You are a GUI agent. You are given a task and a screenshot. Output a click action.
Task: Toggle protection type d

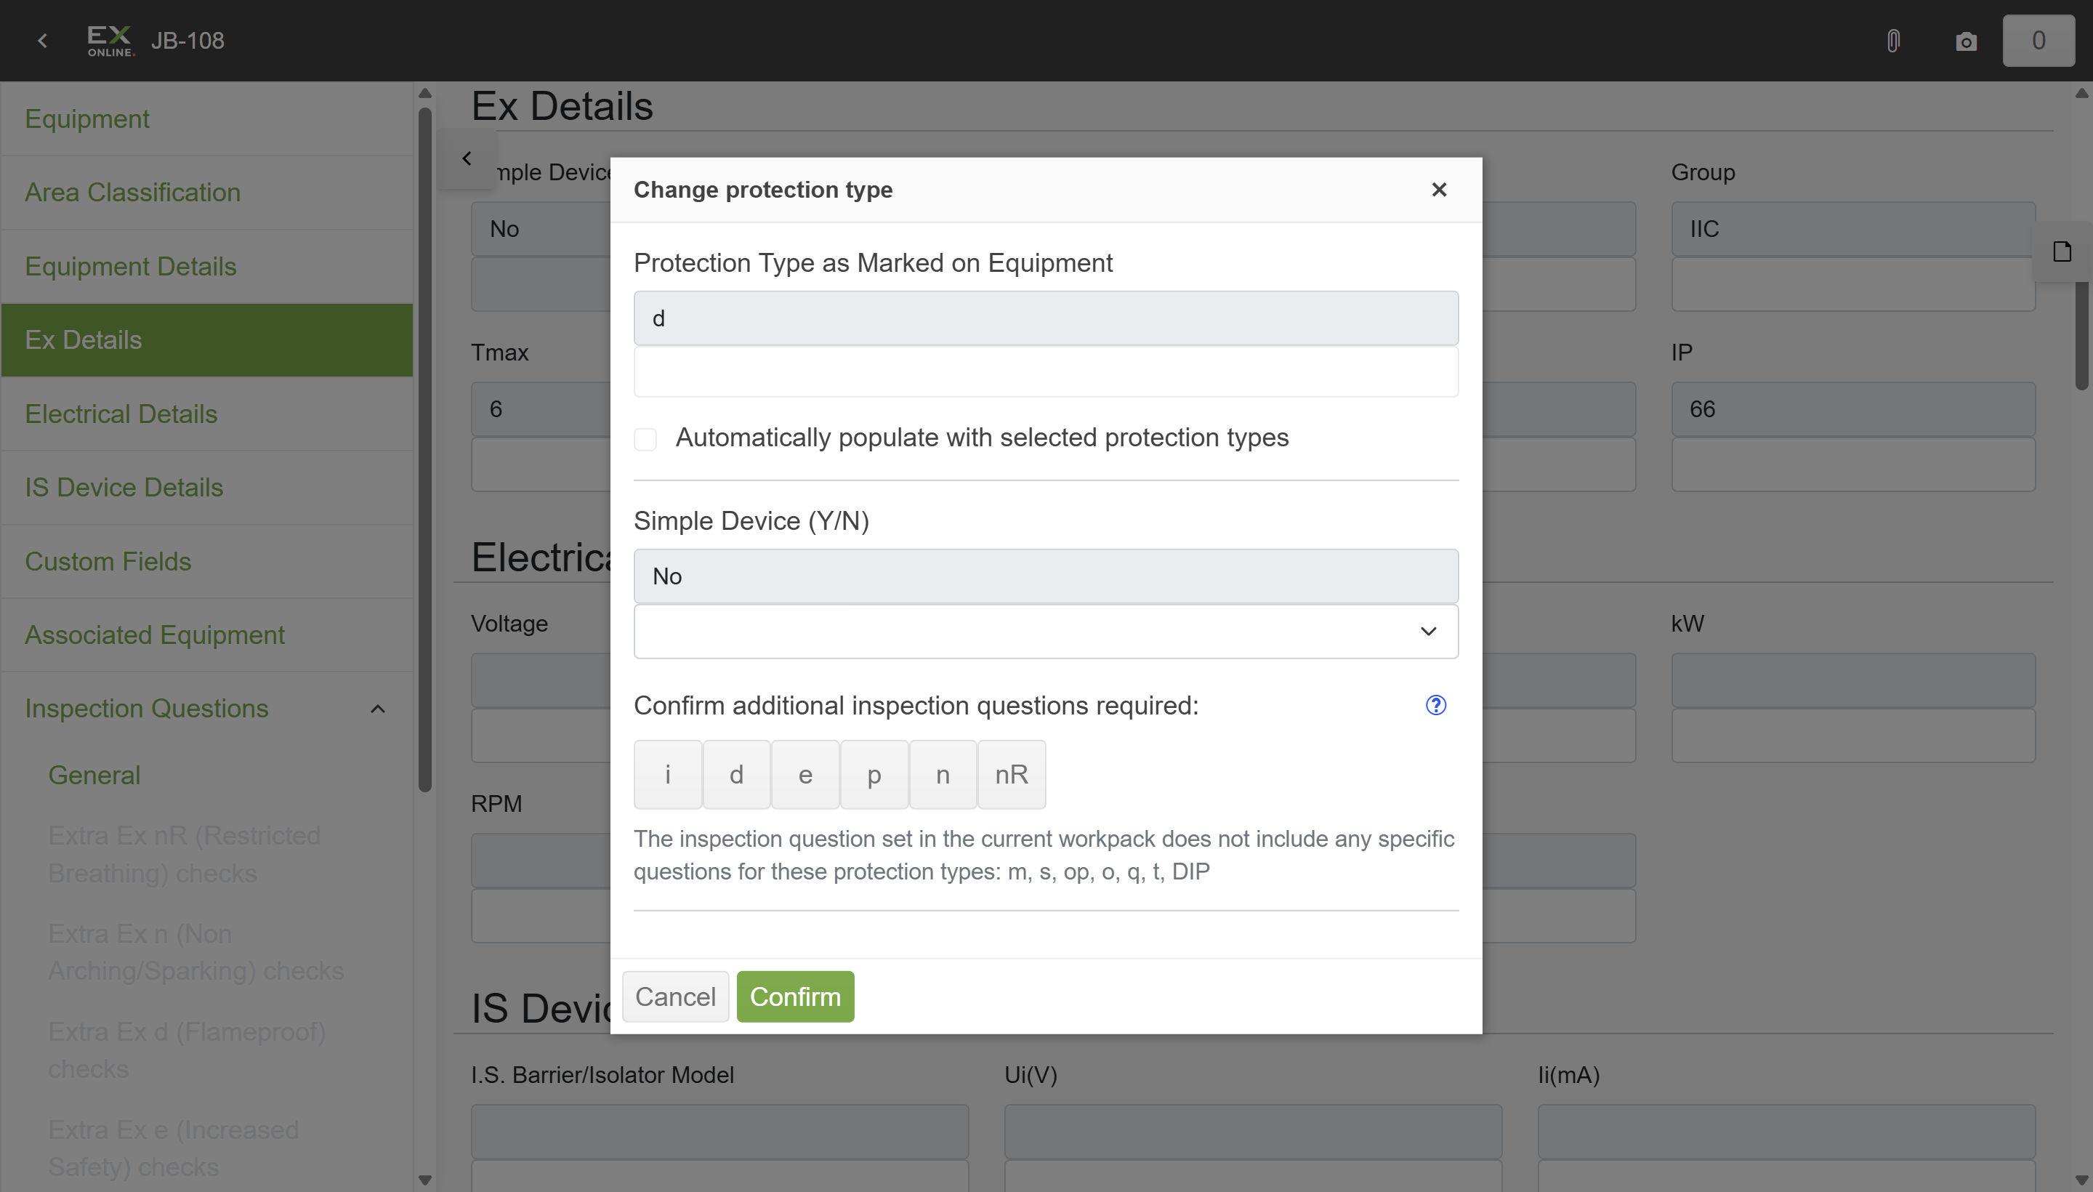(x=737, y=775)
